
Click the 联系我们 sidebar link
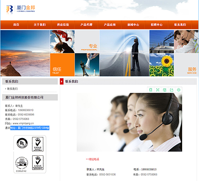(12, 89)
